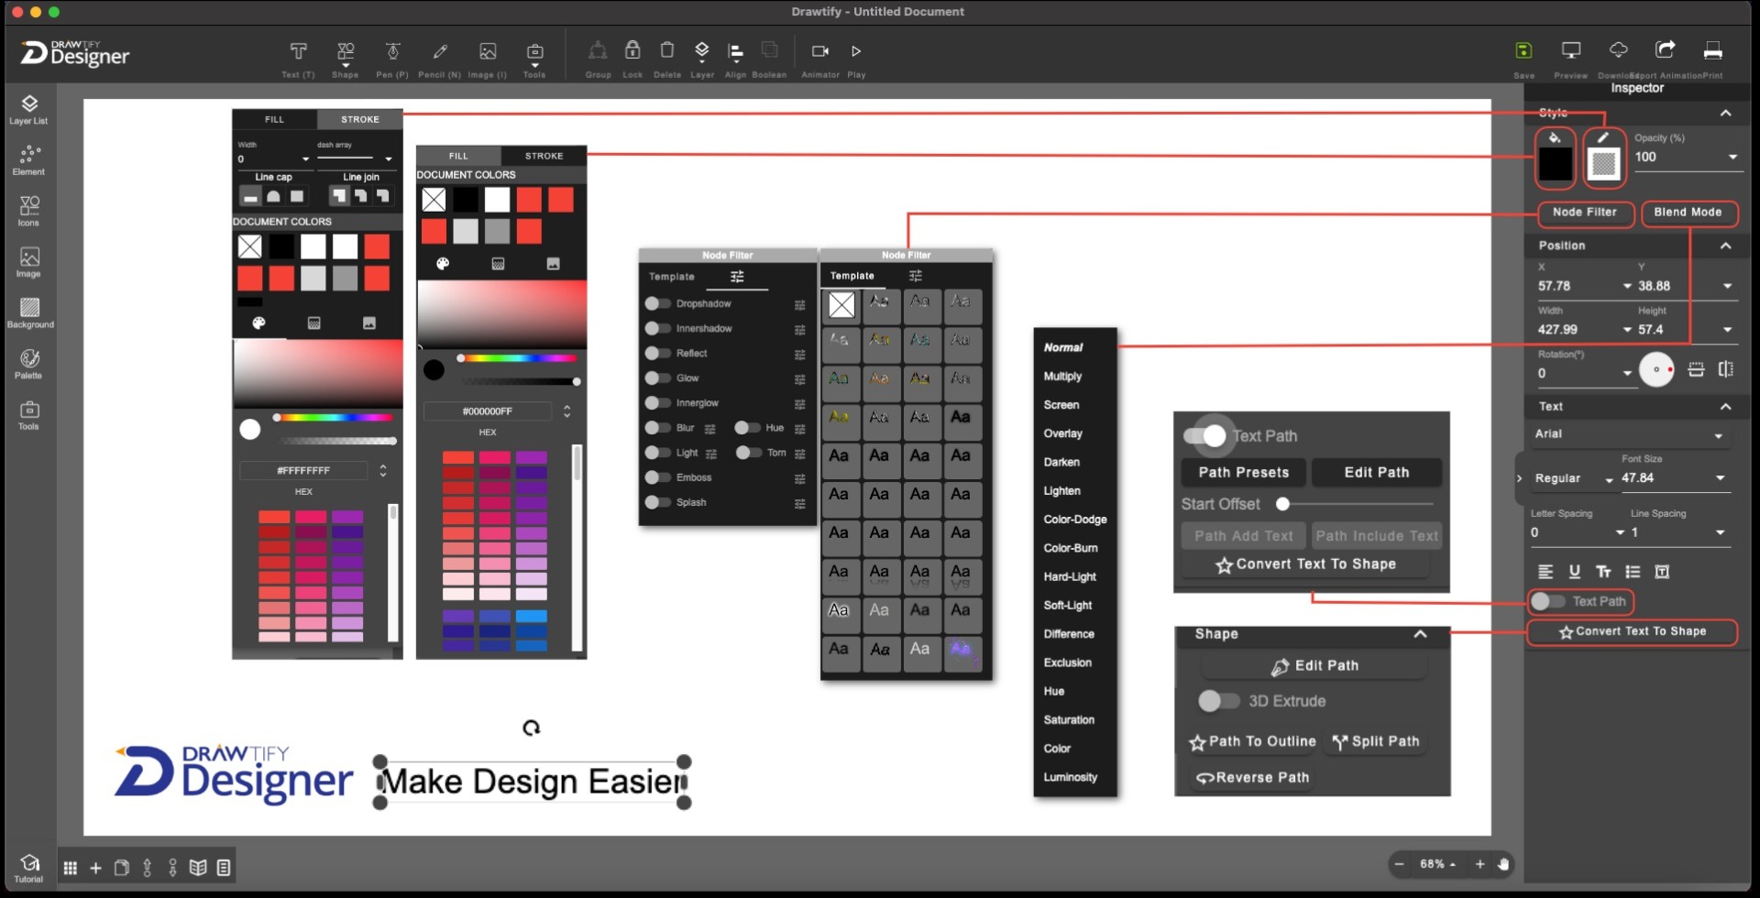Viewport: 1760px width, 898px height.
Task: Open Layer List in left sidebar
Action: pyautogui.click(x=28, y=109)
